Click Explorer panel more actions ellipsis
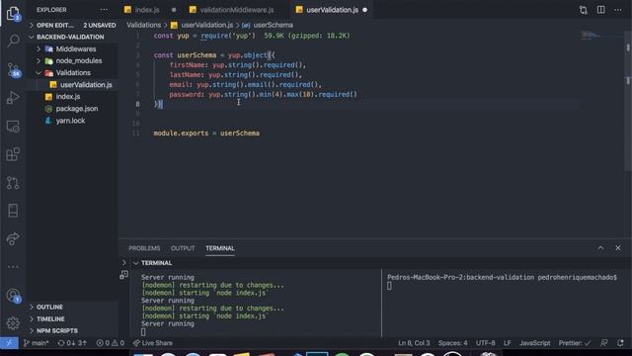The width and height of the screenshot is (632, 356). [104, 10]
